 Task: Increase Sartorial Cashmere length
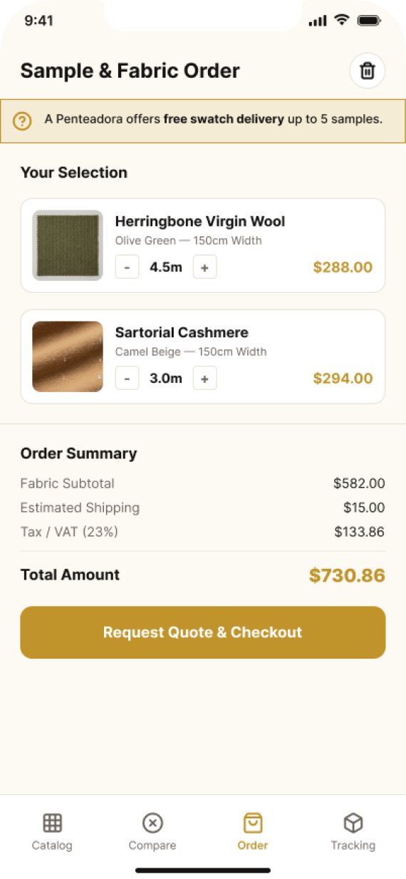(204, 379)
